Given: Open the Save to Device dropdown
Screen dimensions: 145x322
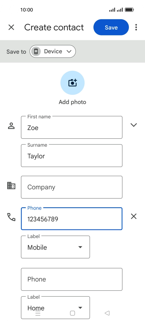Looking at the screenshot, I should pos(53,51).
